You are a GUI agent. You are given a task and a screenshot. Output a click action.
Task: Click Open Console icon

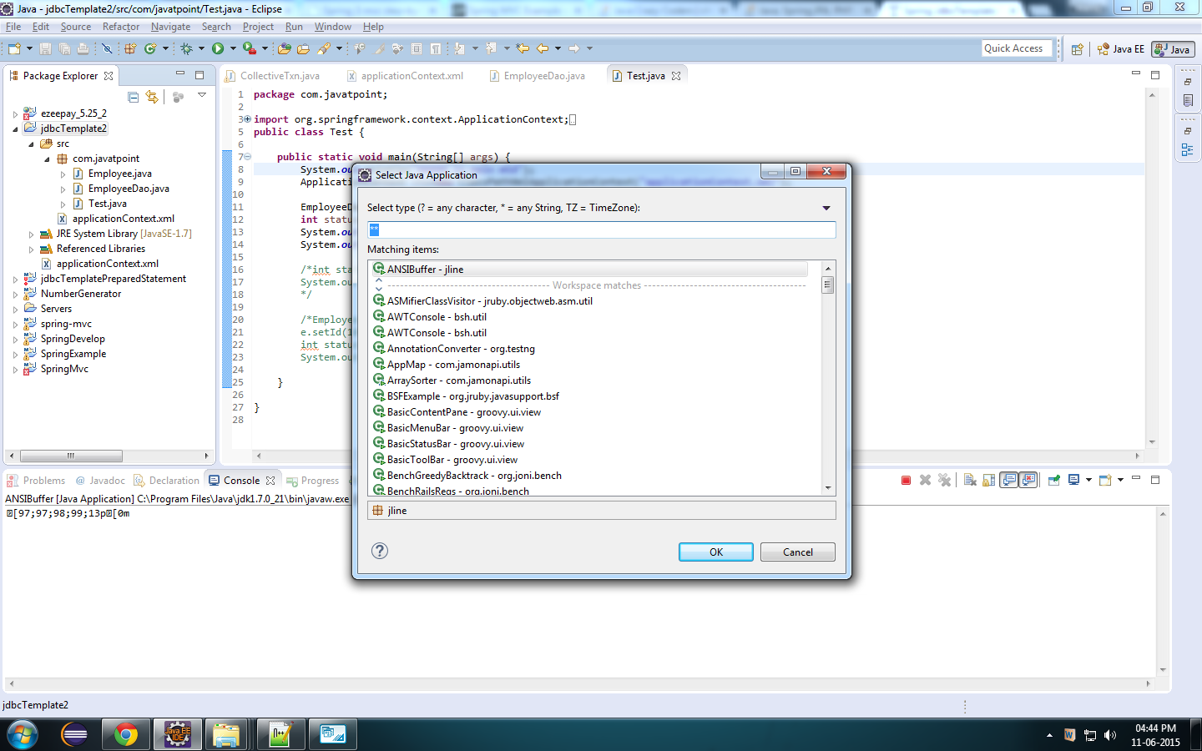click(1105, 480)
